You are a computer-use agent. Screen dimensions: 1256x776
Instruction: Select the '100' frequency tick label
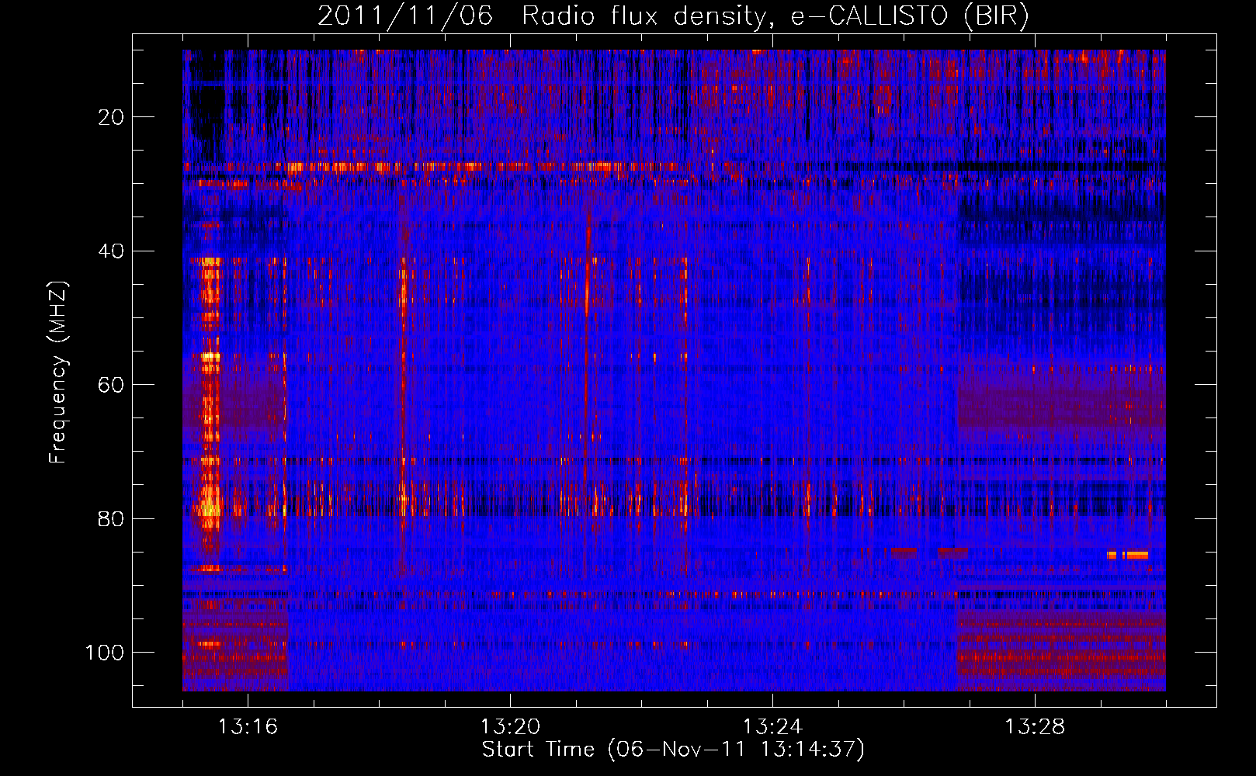coord(105,653)
